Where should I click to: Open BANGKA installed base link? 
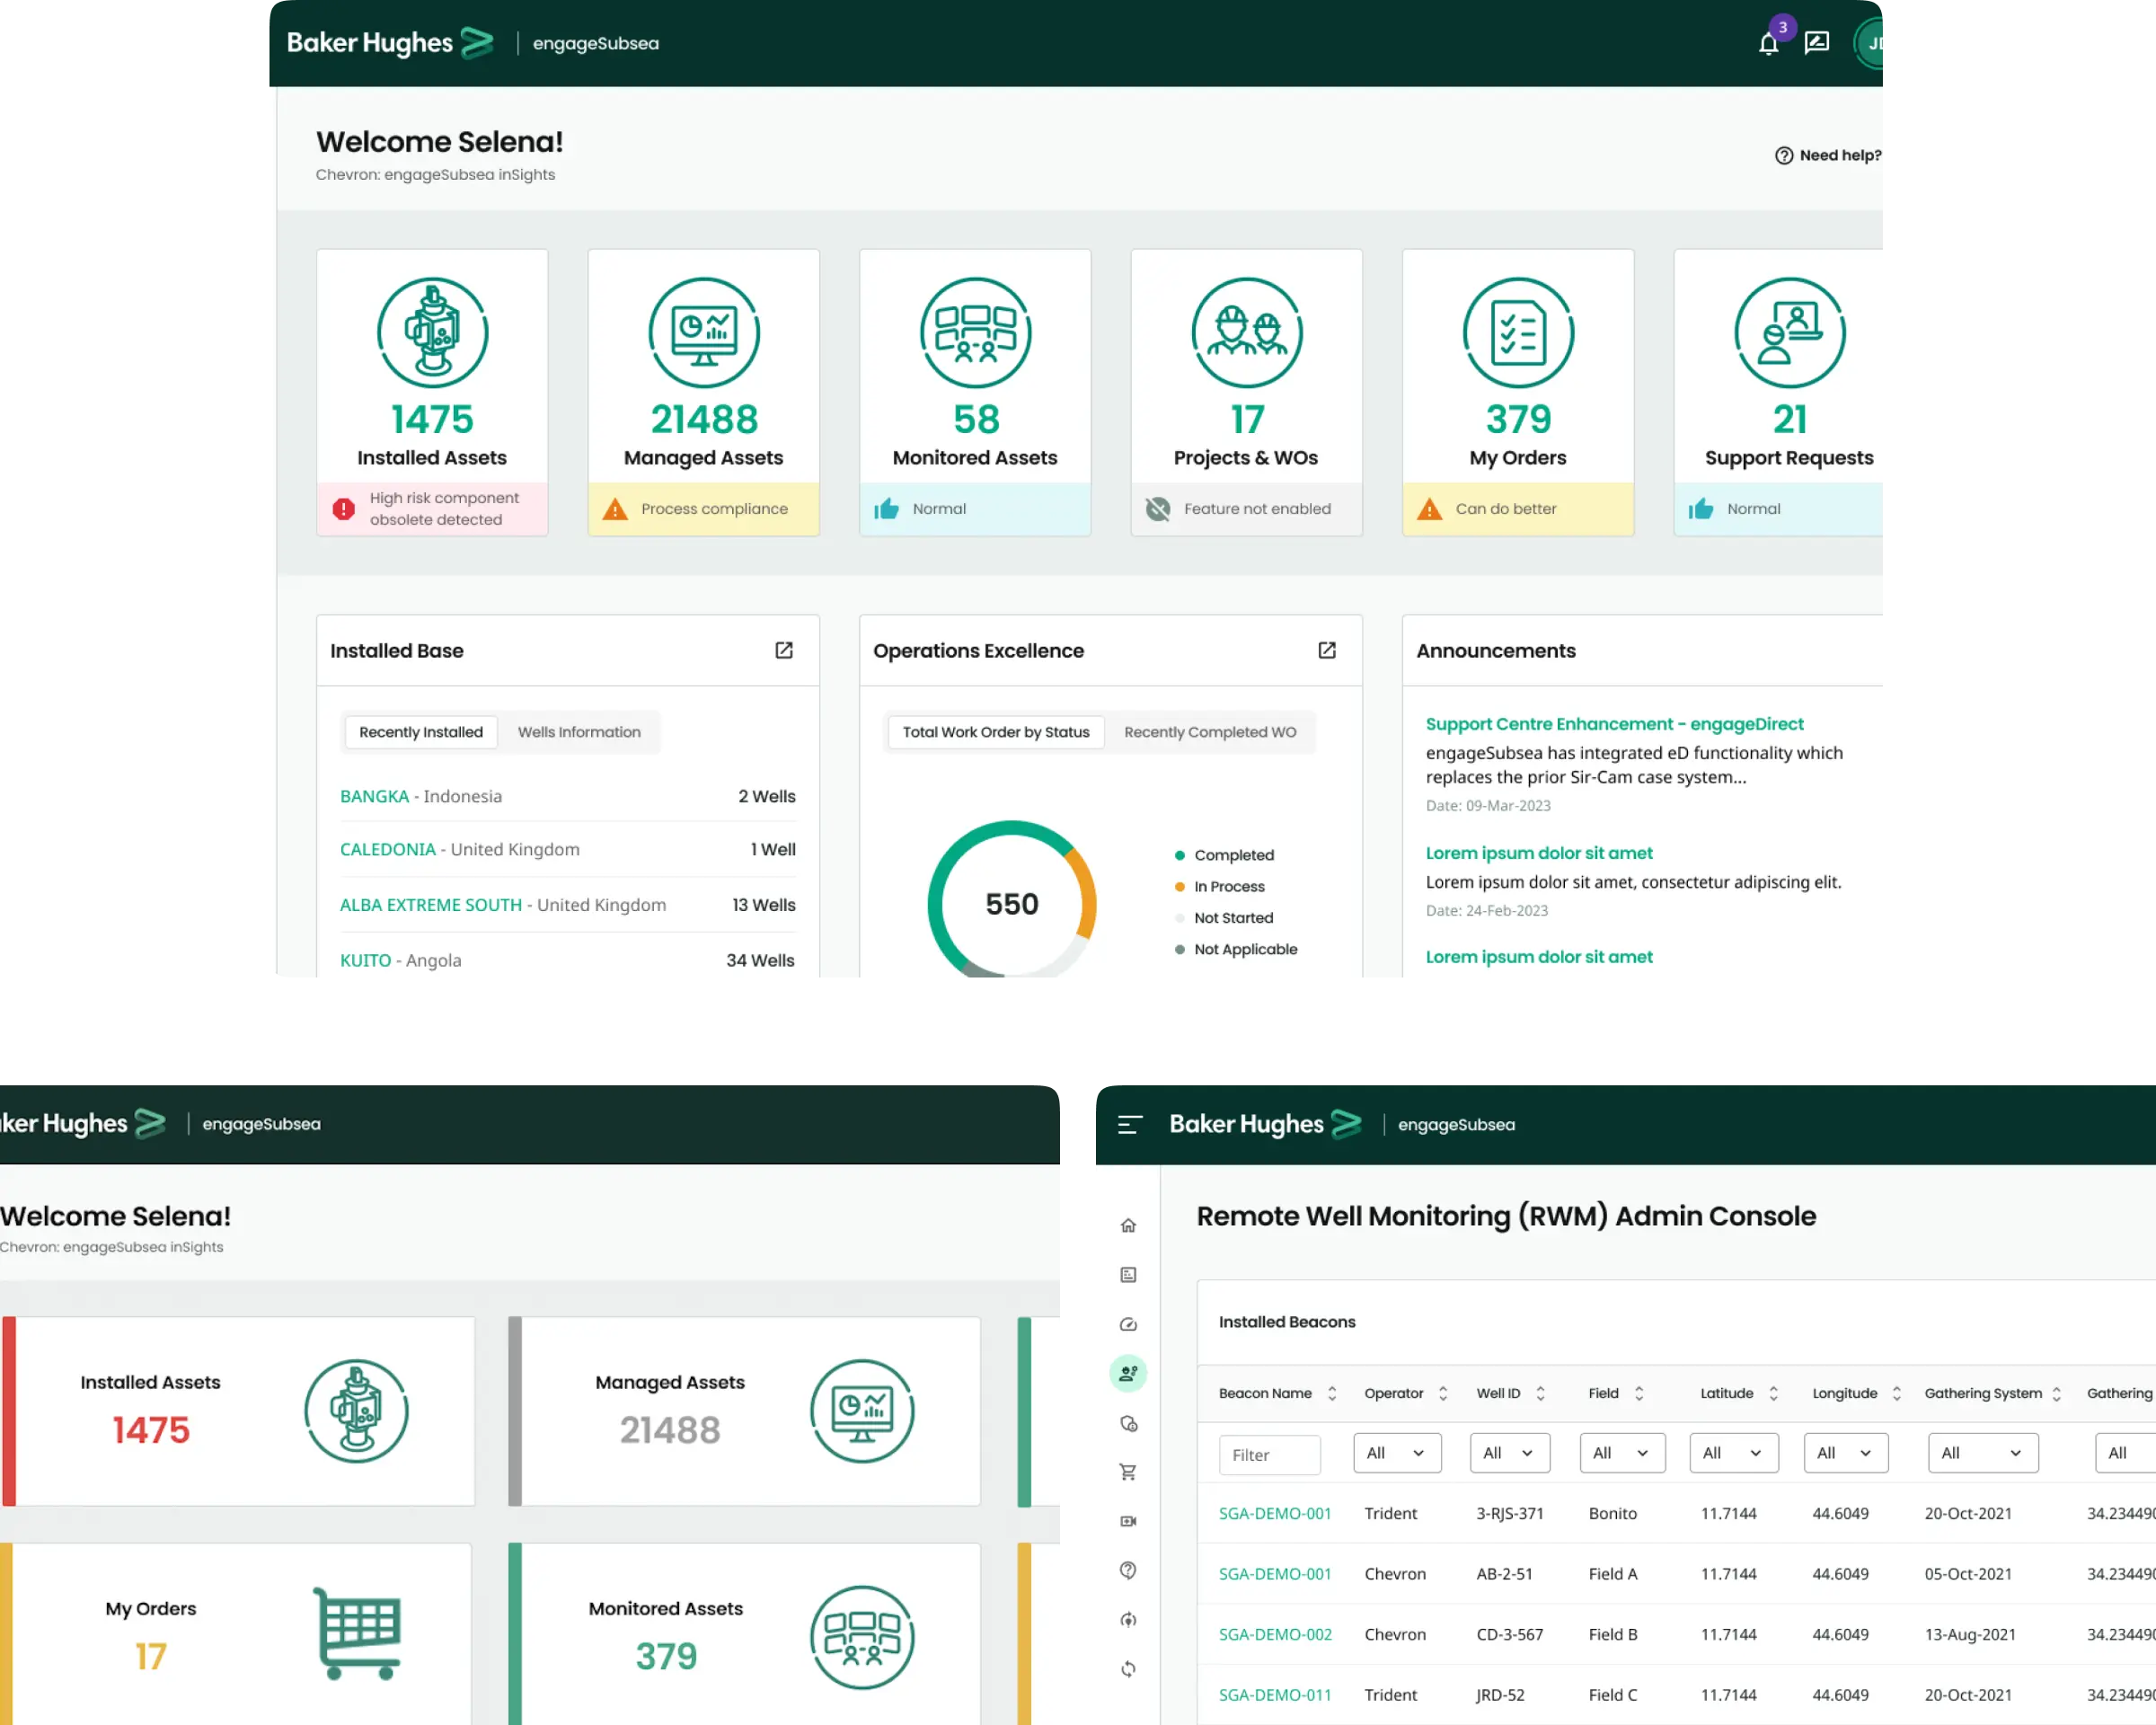[x=374, y=796]
